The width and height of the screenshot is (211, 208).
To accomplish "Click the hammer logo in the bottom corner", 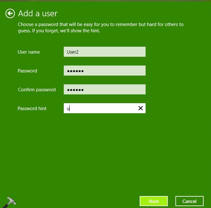I will click(x=10, y=202).
